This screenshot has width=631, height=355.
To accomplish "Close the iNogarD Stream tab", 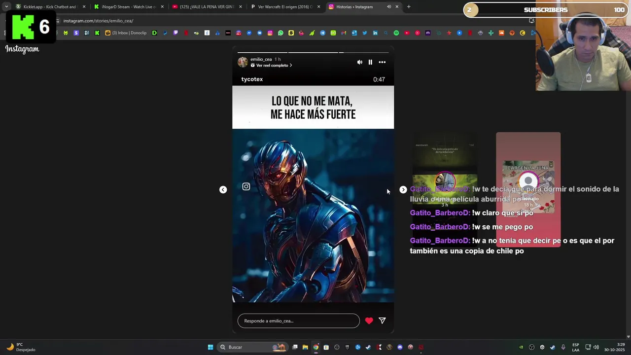I will click(163, 7).
